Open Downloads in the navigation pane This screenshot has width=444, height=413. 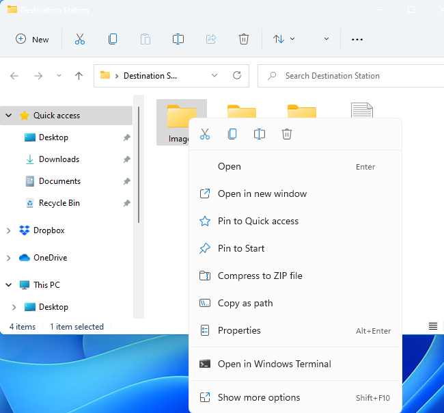[59, 159]
